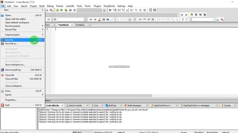This screenshot has width=238, height=133.
Task: Click the Replace icon next to Find
Action: coord(51,10)
